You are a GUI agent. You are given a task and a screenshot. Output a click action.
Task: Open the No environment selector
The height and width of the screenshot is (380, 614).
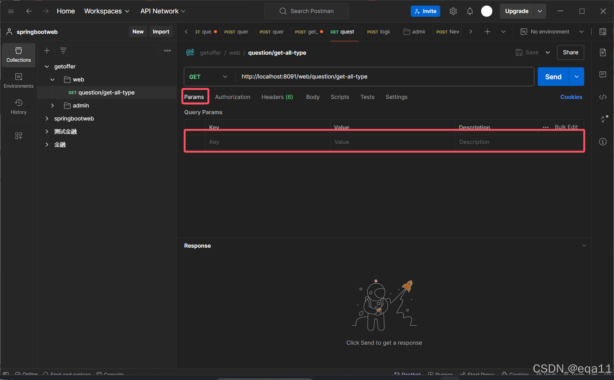point(552,32)
